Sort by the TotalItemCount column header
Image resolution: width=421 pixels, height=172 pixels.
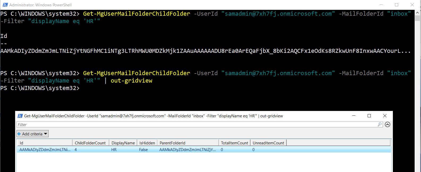pos(235,143)
